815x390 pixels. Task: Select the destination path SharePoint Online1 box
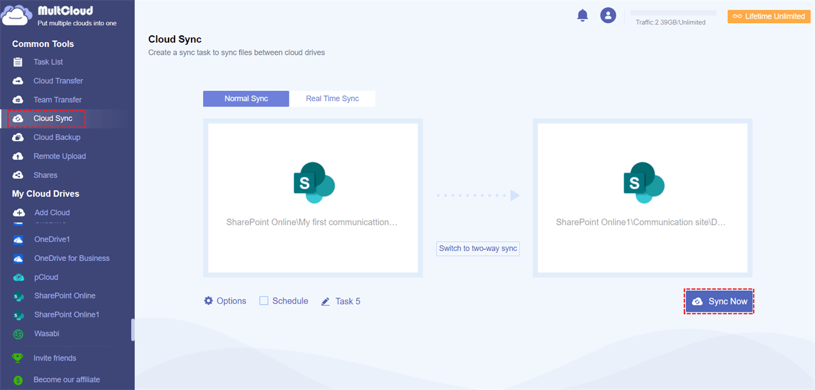pos(643,198)
